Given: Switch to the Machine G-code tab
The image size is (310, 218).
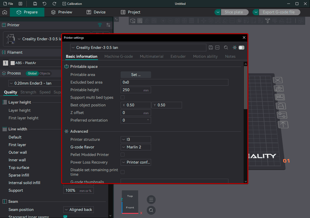Looking at the screenshot, I should pyautogui.click(x=119, y=56).
